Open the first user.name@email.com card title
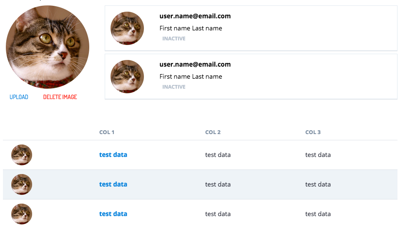Viewport: 400px width, 229px height. pos(195,16)
